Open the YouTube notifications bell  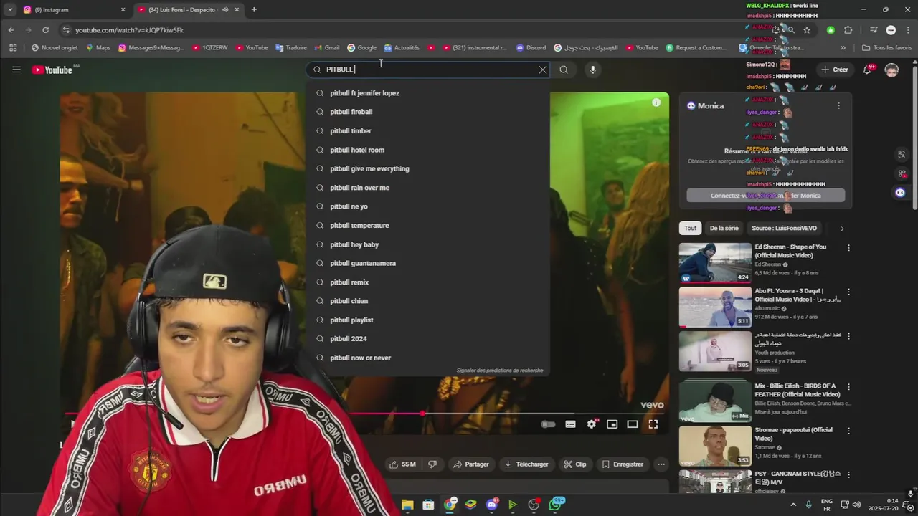[868, 70]
